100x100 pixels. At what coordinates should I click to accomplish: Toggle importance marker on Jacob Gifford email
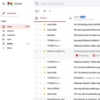tap(44, 88)
